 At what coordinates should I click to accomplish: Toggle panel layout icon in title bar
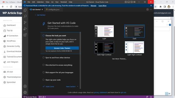pyautogui.click(x=129, y=2)
